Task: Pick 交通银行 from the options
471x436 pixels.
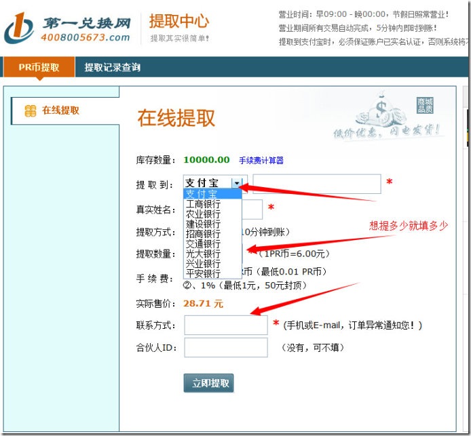Action: (x=203, y=243)
